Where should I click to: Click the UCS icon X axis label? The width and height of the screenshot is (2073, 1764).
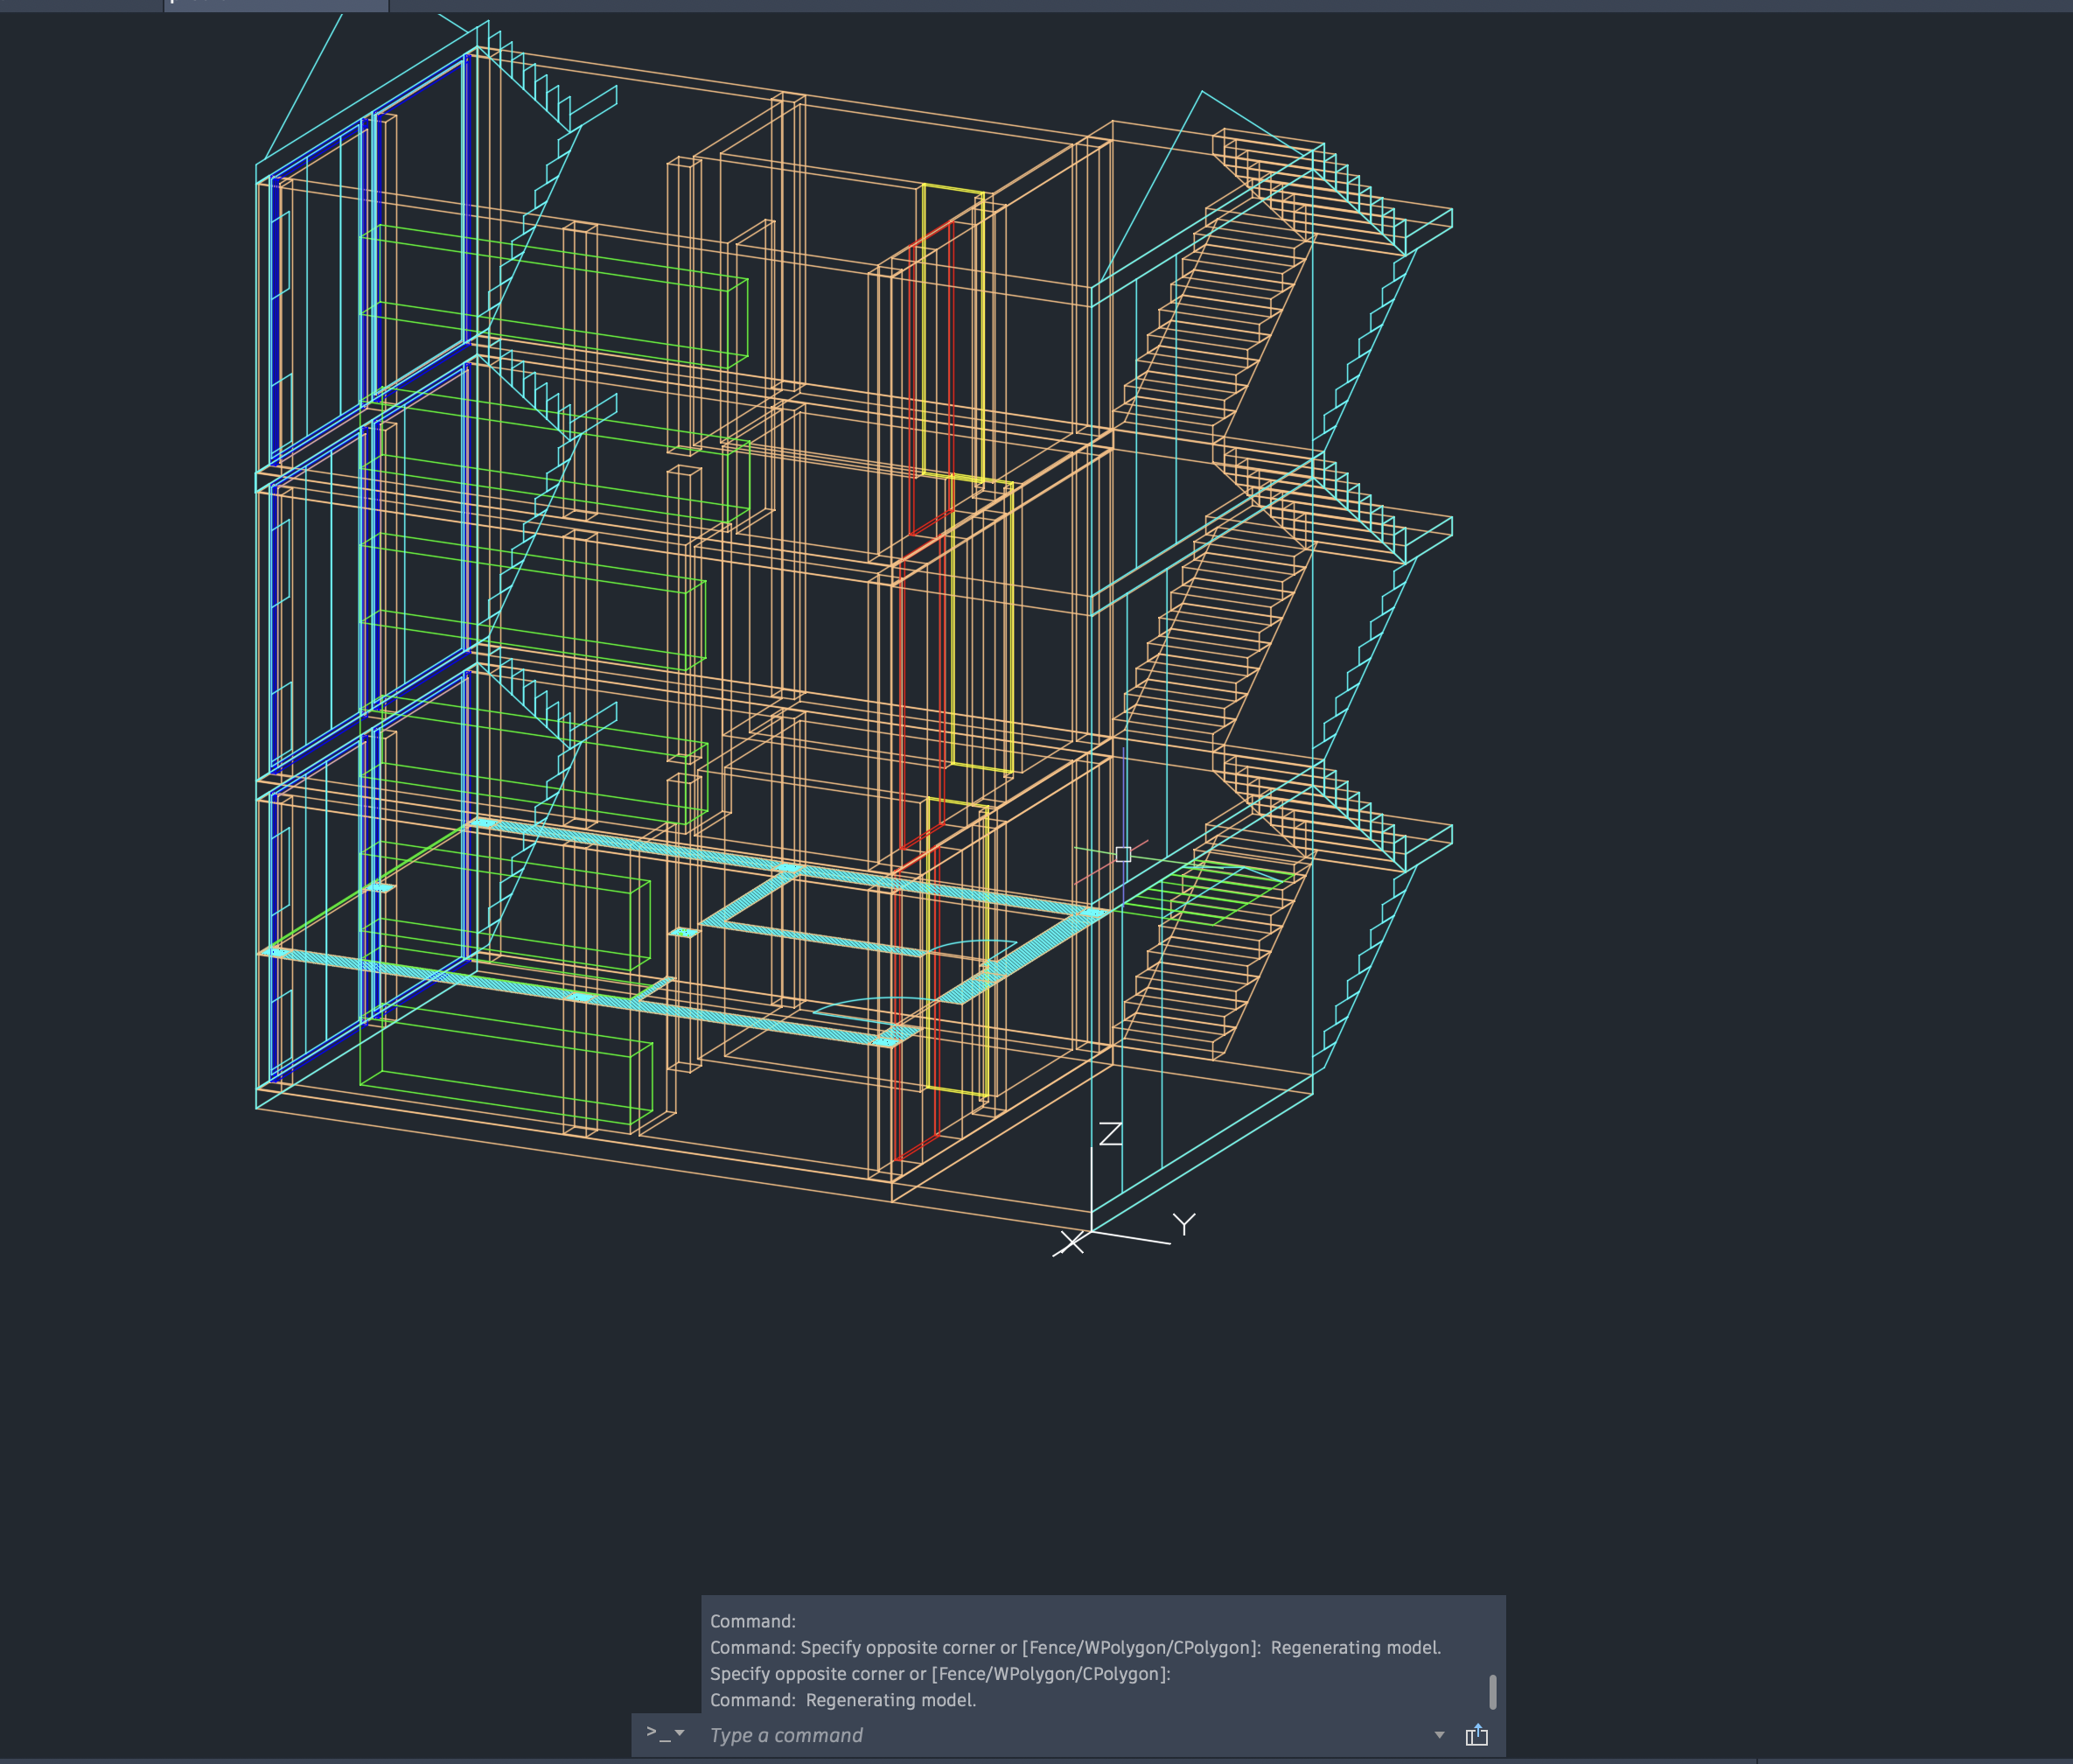point(1071,1243)
